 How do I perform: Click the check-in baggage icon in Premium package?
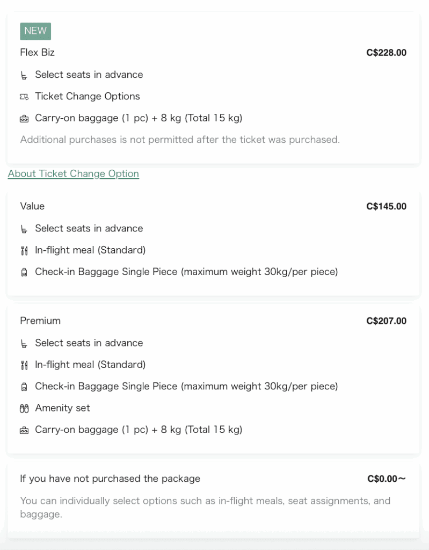(x=24, y=387)
